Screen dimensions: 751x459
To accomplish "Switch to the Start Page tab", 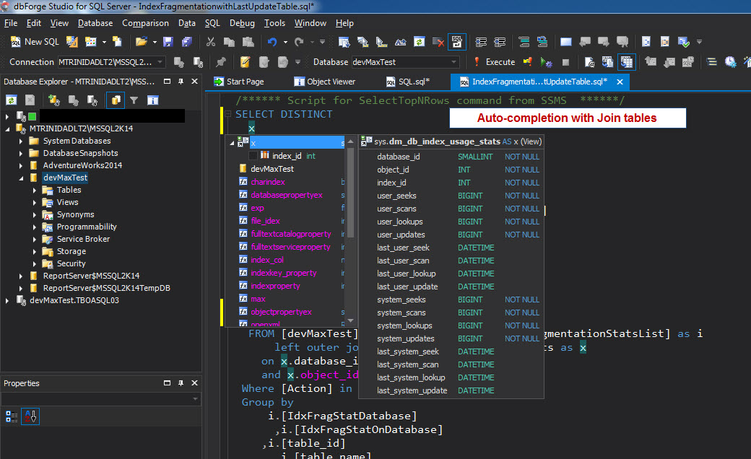I will pyautogui.click(x=238, y=82).
